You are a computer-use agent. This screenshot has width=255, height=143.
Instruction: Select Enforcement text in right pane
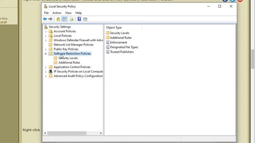(118, 43)
